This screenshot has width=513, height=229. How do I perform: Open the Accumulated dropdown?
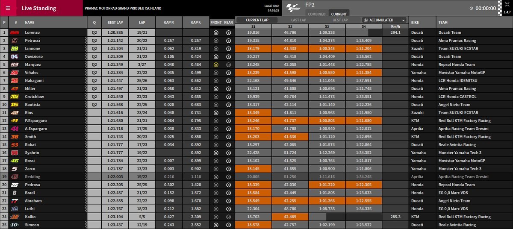pos(383,20)
